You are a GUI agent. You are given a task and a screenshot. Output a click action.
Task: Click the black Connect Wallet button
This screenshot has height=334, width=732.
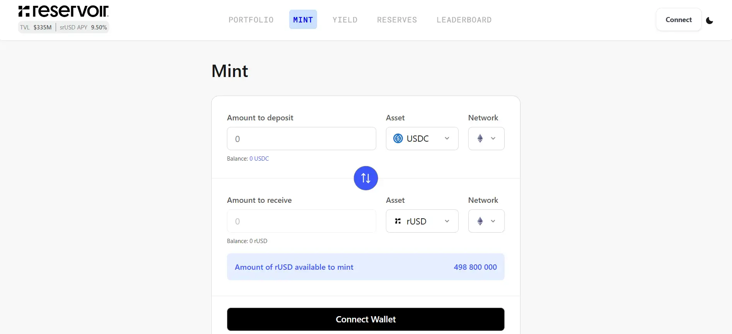[x=365, y=319]
